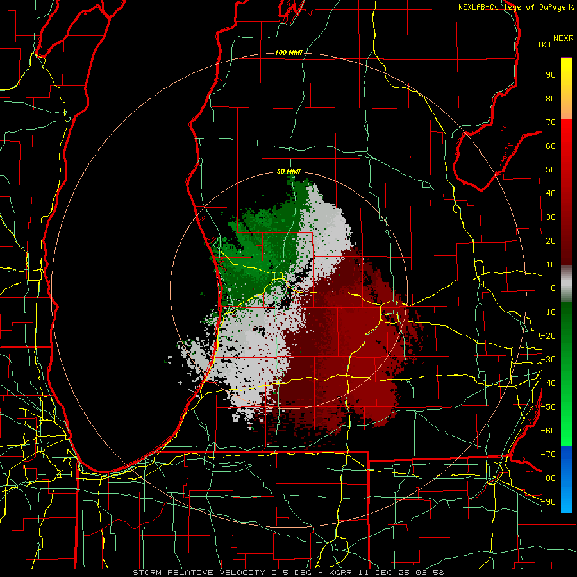
Task: Click the 40 value on velocity scale
Action: click(551, 193)
